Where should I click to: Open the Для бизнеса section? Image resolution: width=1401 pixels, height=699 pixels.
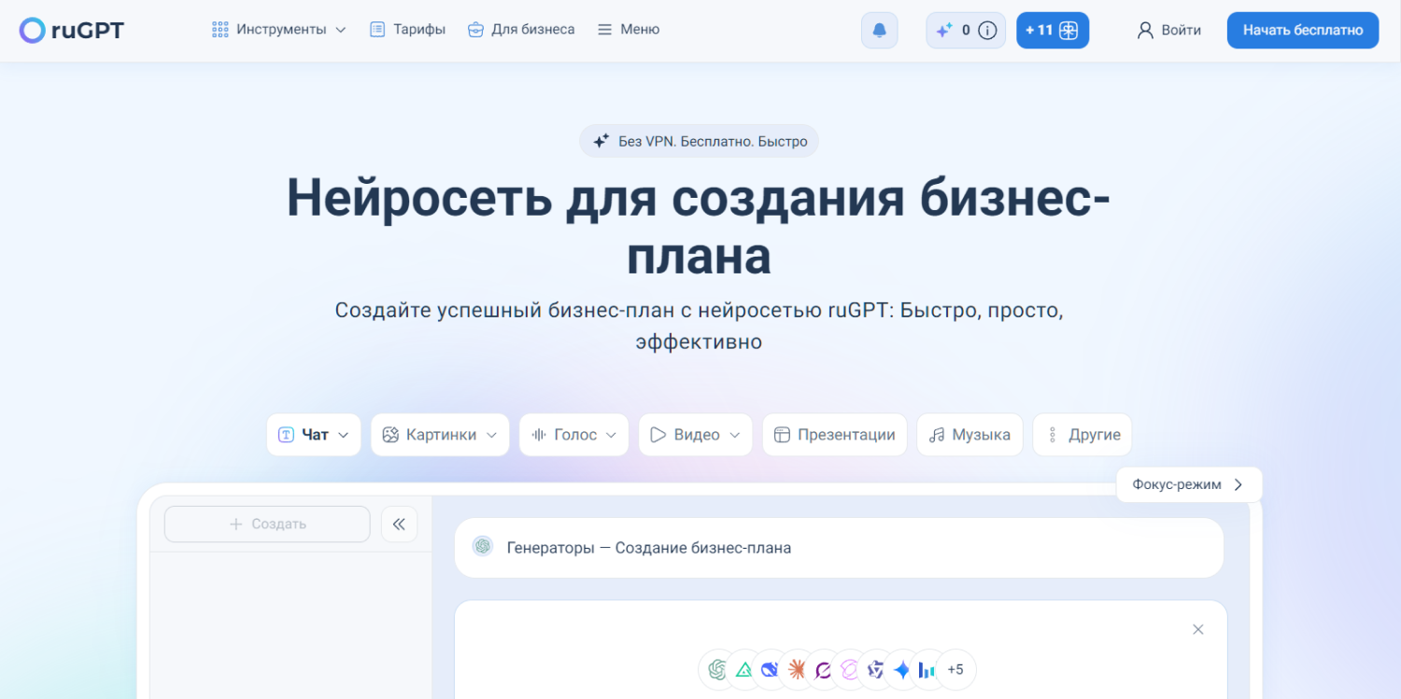point(521,30)
